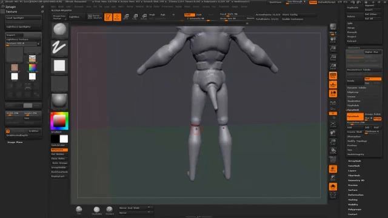Image resolution: width=388 pixels, height=218 pixels.
Task: Toggle the orange Persp perspective button
Action: 333,76
